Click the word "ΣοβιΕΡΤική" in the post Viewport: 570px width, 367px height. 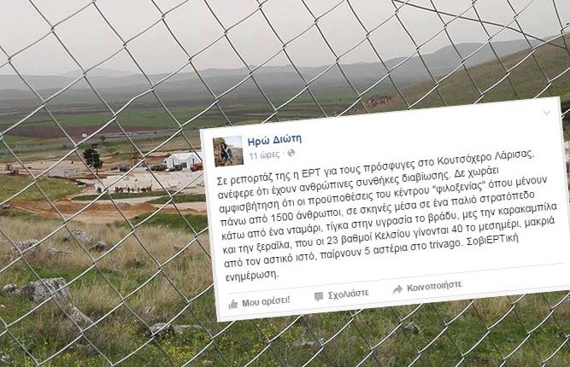click(490, 241)
